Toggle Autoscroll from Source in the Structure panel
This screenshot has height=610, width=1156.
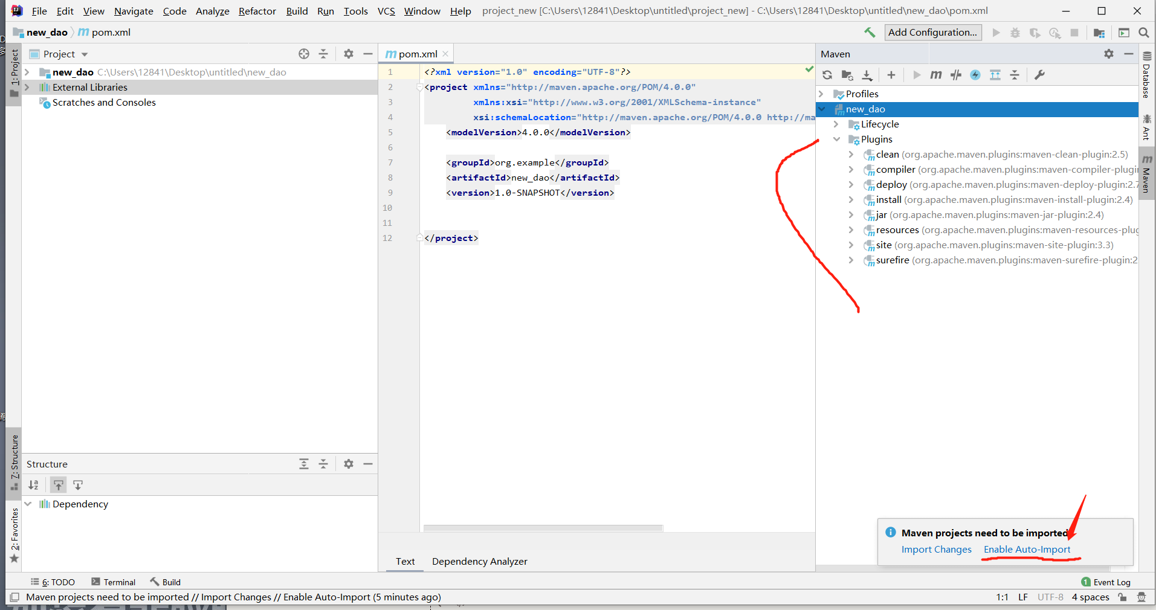pyautogui.click(x=78, y=485)
